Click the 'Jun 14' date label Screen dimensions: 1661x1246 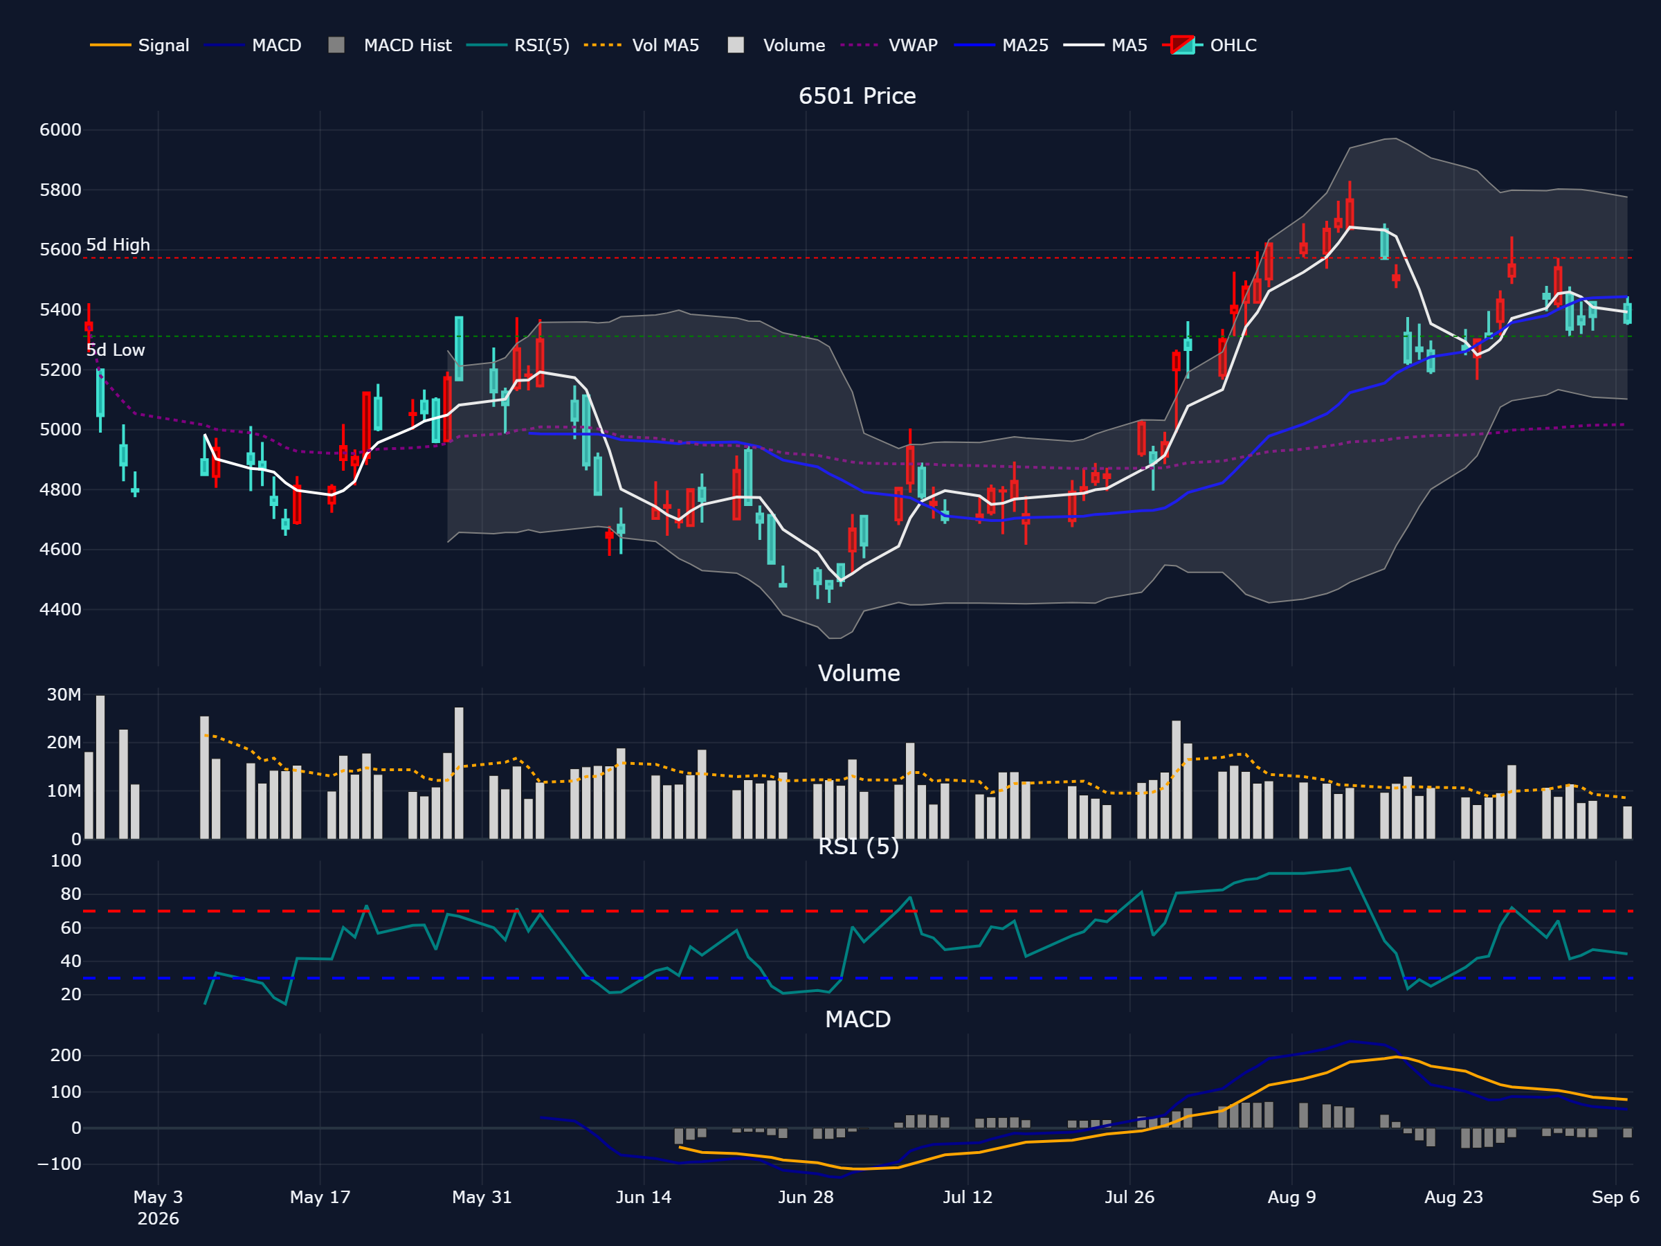[644, 1197]
